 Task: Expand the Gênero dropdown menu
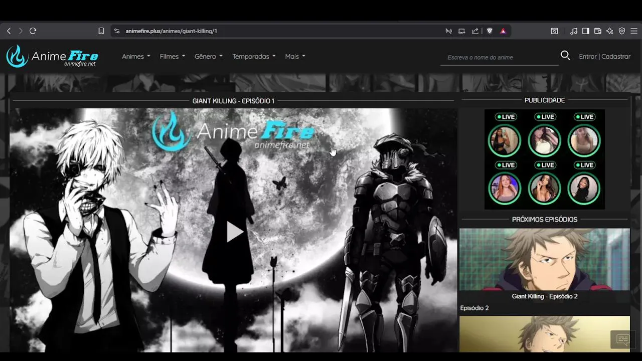coord(209,57)
